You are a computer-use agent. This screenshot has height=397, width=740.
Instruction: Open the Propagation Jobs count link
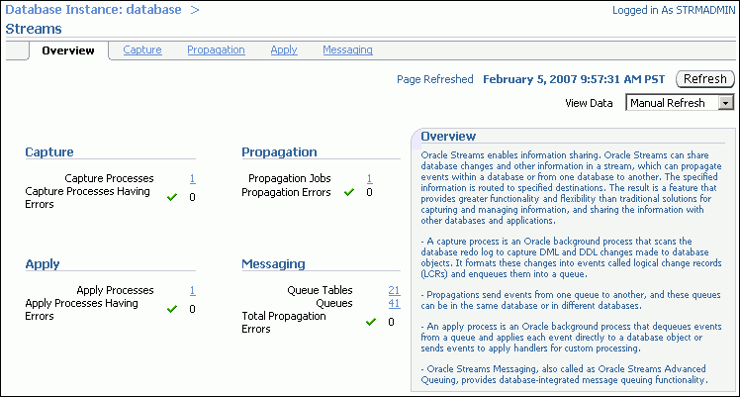pos(370,178)
